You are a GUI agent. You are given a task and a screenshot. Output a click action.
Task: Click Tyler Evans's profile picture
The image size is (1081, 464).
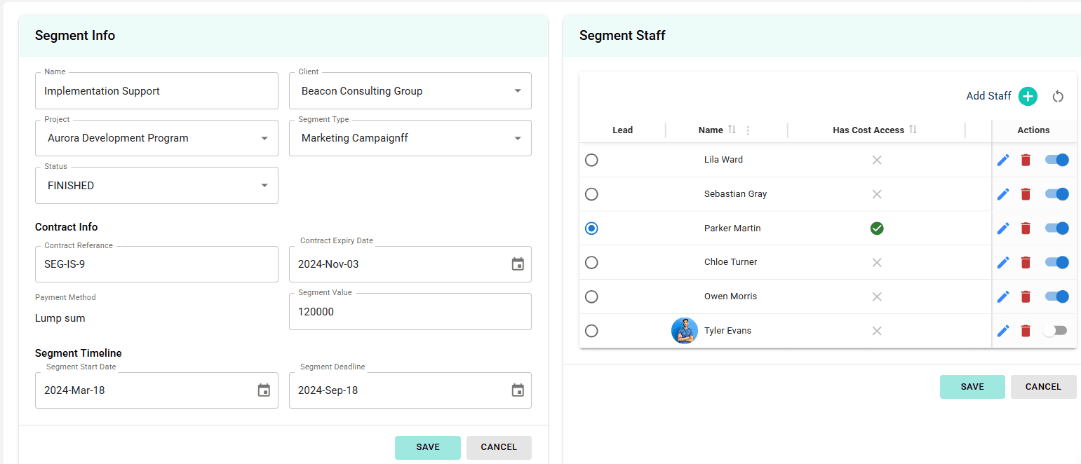click(685, 330)
